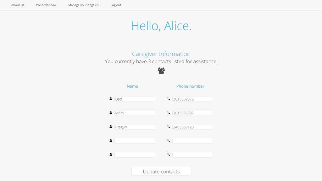Focus the Mom name field
Viewport: 322px width, 181px height.
135,113
